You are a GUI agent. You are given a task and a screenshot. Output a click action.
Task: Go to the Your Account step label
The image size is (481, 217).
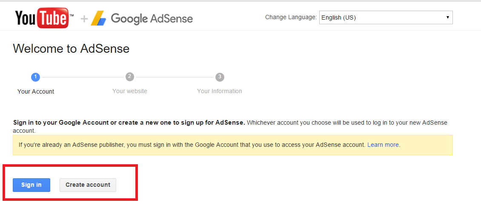click(36, 91)
